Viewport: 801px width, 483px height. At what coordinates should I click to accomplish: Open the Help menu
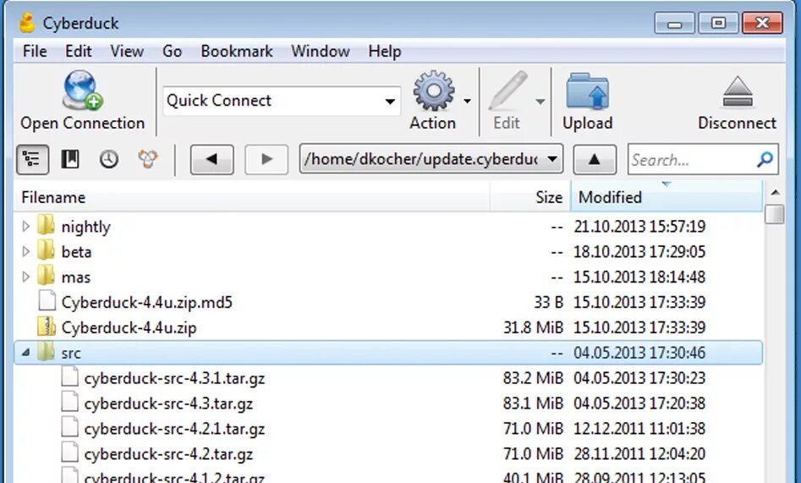(385, 51)
